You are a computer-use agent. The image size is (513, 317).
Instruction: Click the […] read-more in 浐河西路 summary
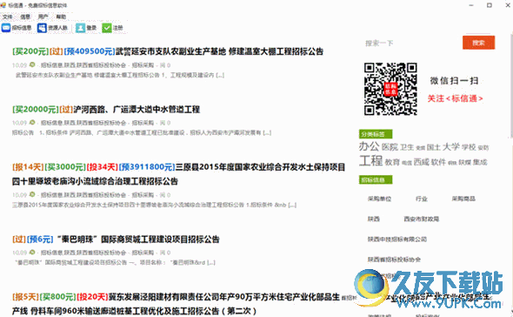267,132
